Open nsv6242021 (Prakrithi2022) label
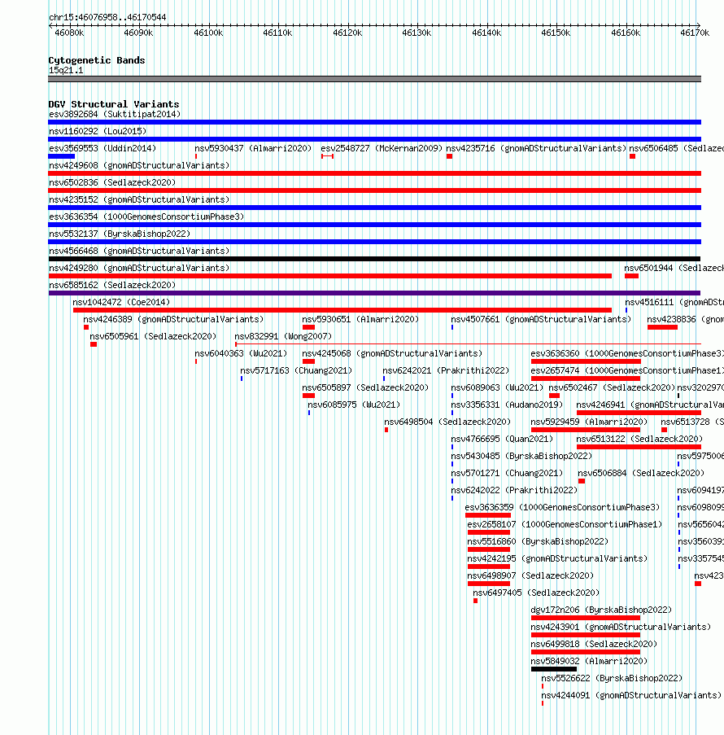This screenshot has width=724, height=735. click(446, 371)
